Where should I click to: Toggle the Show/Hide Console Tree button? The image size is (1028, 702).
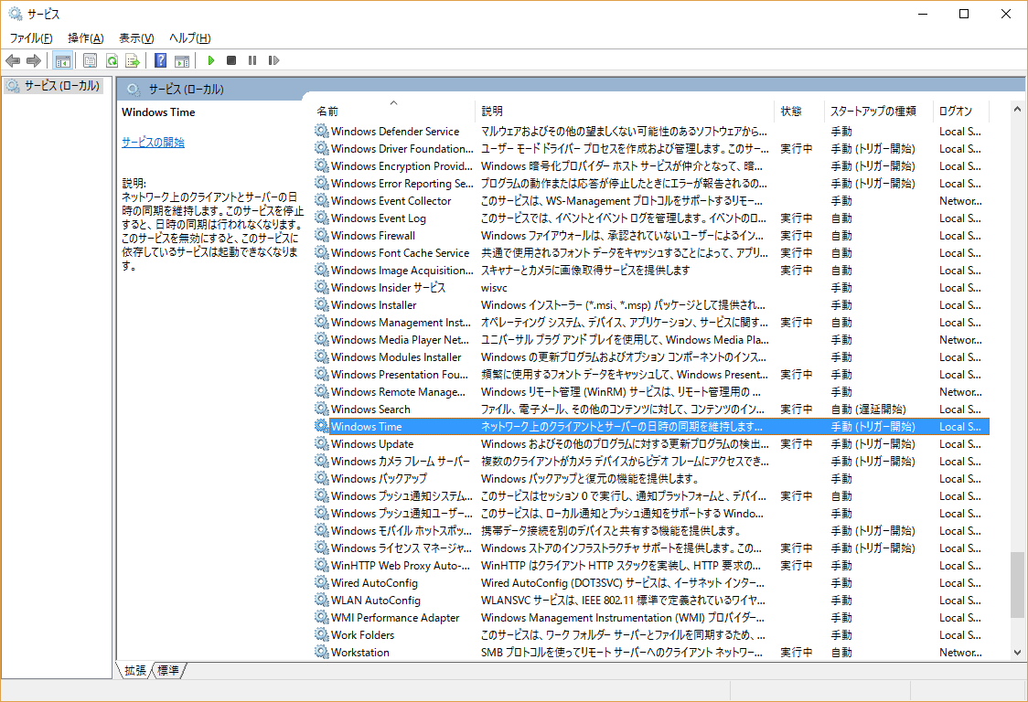click(x=63, y=60)
